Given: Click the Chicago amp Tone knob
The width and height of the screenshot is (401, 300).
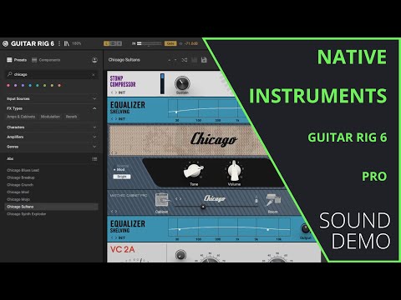Looking at the screenshot, I should pos(194,171).
